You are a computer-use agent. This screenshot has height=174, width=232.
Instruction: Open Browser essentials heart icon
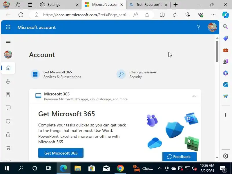click(201, 15)
